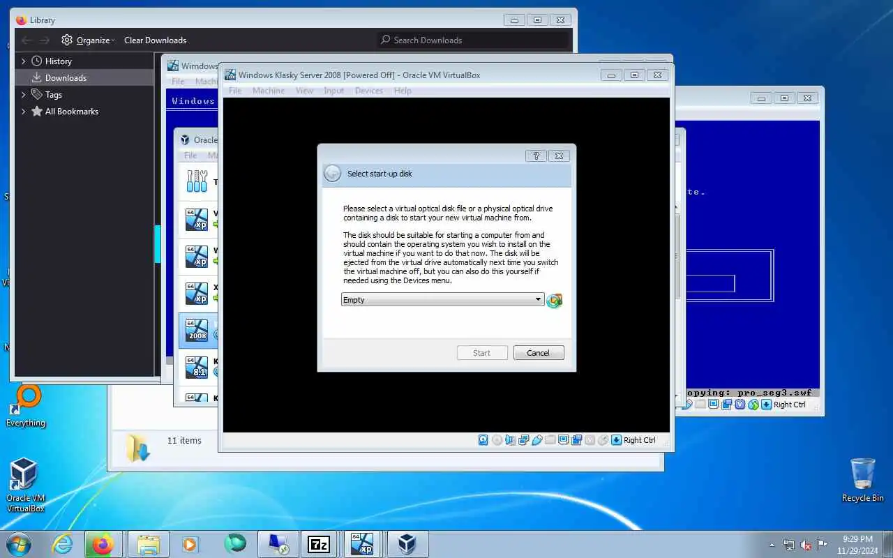Click Clear Downloads in Library
The image size is (893, 558).
[x=155, y=40]
